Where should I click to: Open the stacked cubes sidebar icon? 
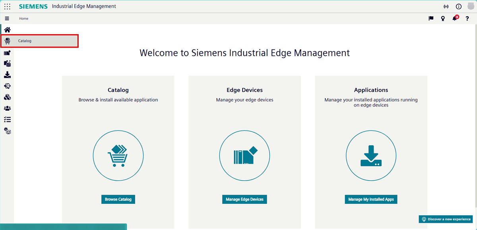7,97
